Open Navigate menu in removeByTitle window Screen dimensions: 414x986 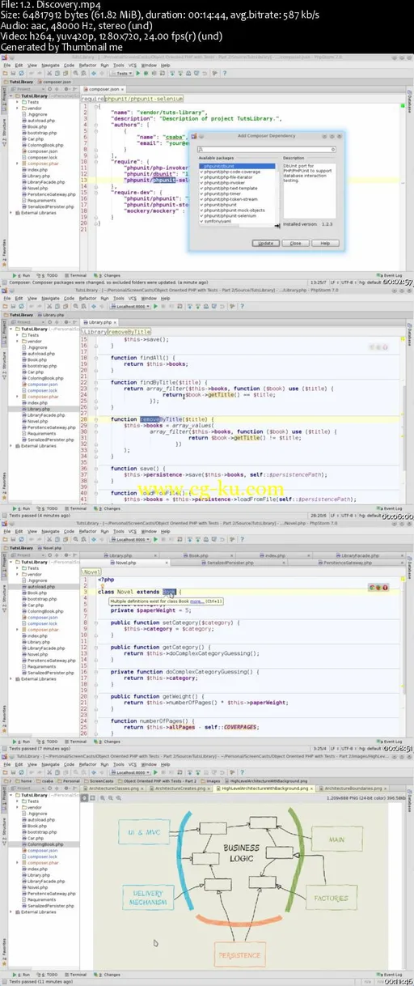[51, 298]
